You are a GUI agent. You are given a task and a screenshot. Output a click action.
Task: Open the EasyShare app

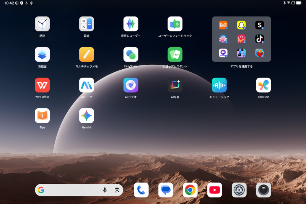pyautogui.click(x=131, y=54)
